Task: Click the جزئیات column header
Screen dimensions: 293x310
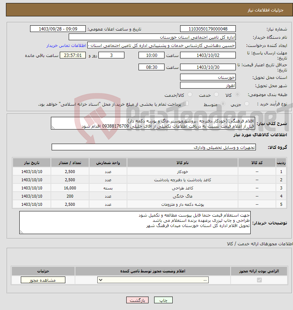Action: (43, 271)
